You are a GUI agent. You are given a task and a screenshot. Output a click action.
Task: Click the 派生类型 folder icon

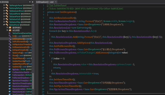click(10, 30)
